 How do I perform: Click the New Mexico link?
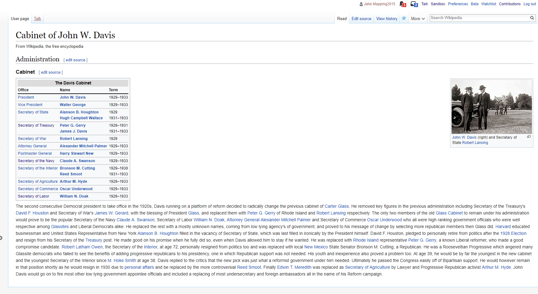click(x=316, y=247)
